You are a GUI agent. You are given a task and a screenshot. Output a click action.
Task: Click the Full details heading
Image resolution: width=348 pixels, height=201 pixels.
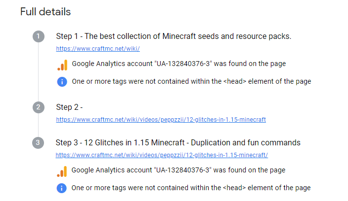click(x=45, y=12)
